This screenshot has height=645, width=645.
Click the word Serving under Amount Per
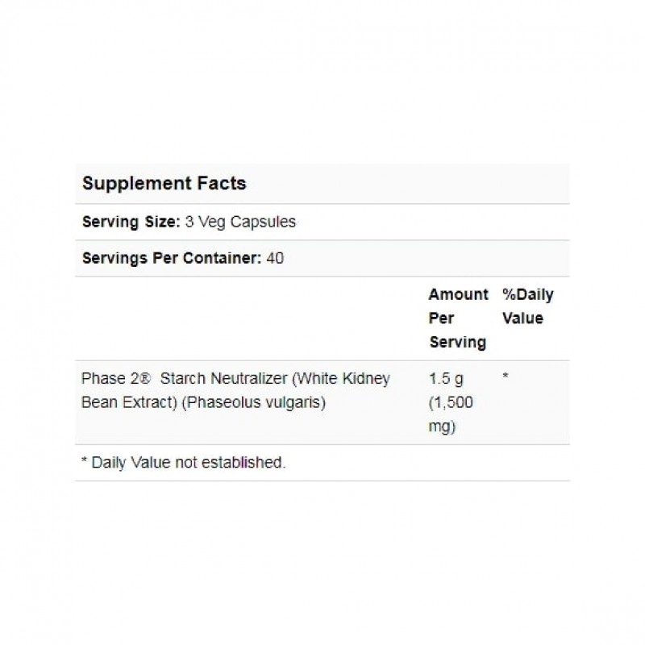click(x=457, y=342)
